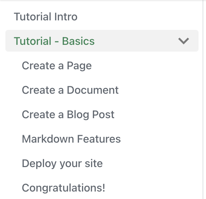Collapse the Tutorial - Basics chevron arrow

(x=184, y=41)
